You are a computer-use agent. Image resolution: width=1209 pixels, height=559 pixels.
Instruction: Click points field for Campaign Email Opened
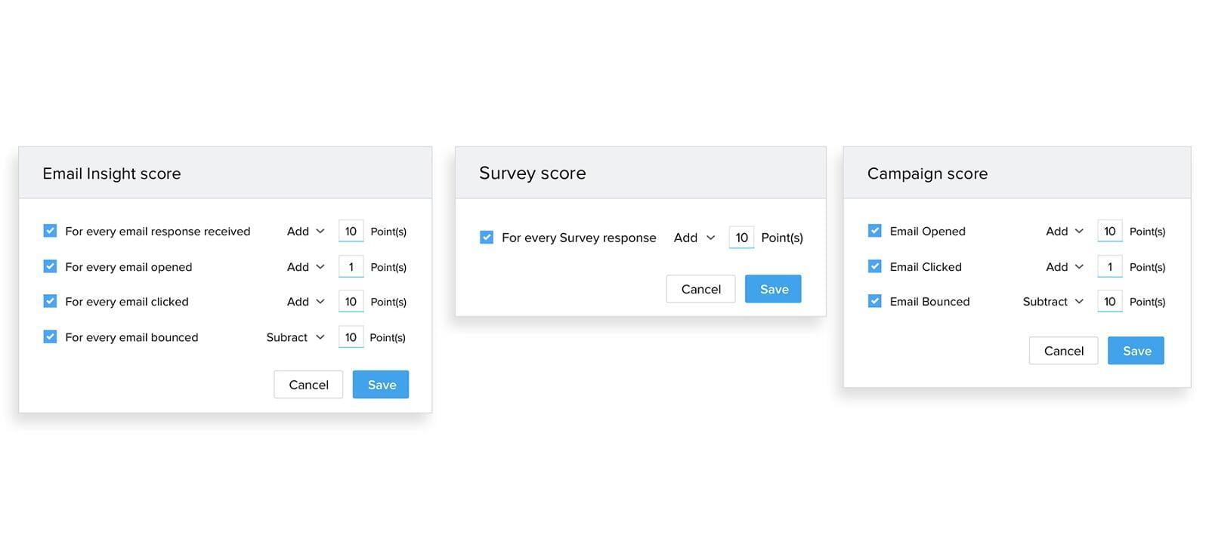(1109, 232)
